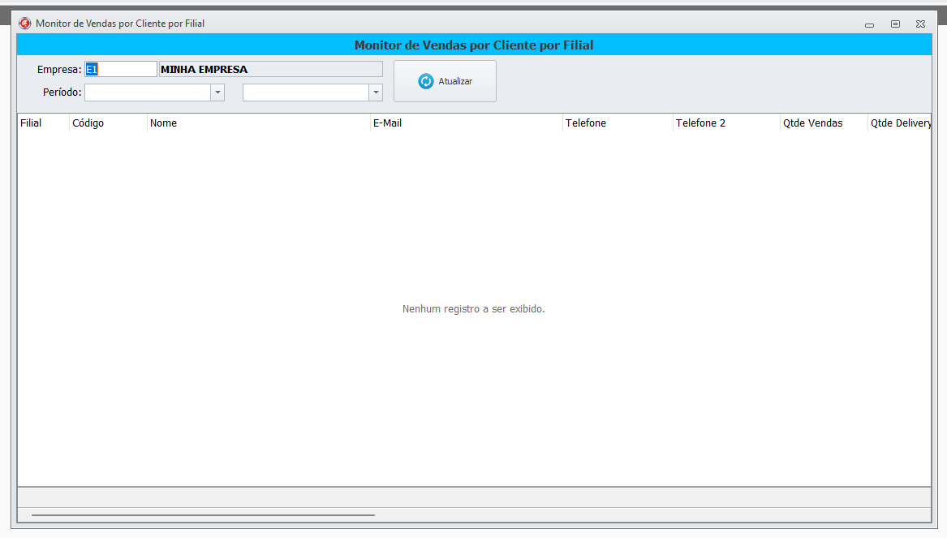Click inside the Período start date box
This screenshot has width=947, height=538.
(147, 93)
